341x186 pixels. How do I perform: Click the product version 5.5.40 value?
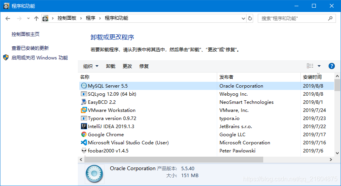[188, 168]
